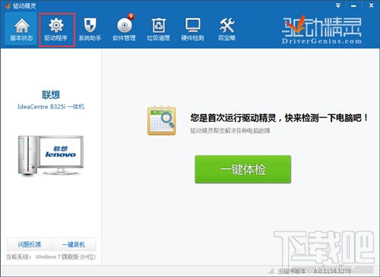The image size is (380, 277).
Task: Open the title bar dropdown menu arrow
Action: click(338, 5)
